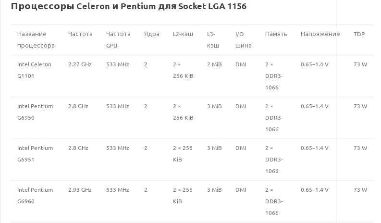Viewport: 381px width, 223px height.
Task: Click the "Память" column header
Action: click(x=276, y=34)
